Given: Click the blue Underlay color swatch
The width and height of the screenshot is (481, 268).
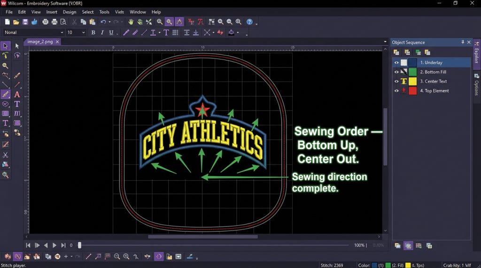Looking at the screenshot, I should click(412, 62).
